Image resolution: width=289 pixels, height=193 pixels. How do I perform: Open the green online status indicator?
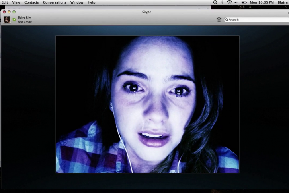click(14, 20)
